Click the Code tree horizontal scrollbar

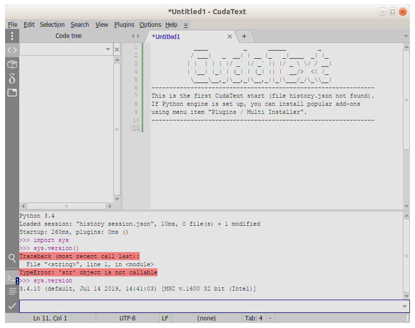coord(66,207)
